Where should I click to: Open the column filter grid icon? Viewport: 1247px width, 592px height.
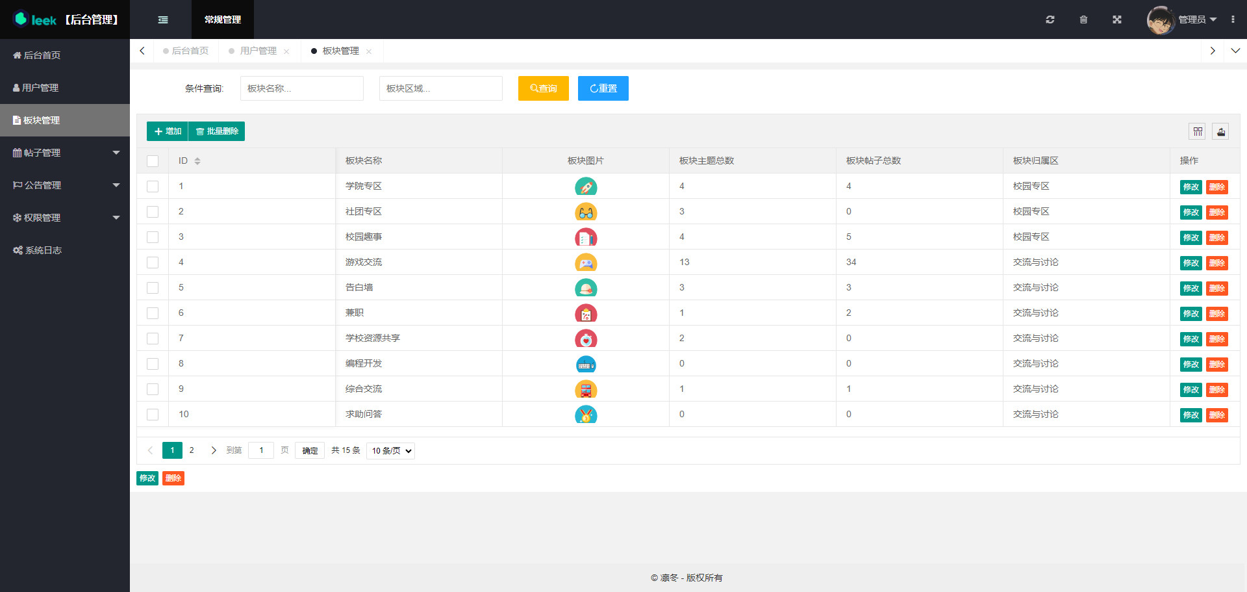pyautogui.click(x=1198, y=132)
